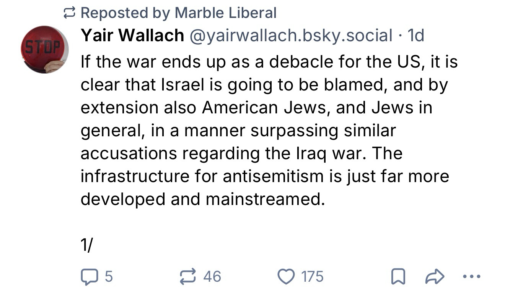Click the like count '175'
Image resolution: width=505 pixels, height=297 pixels.
[x=312, y=276]
